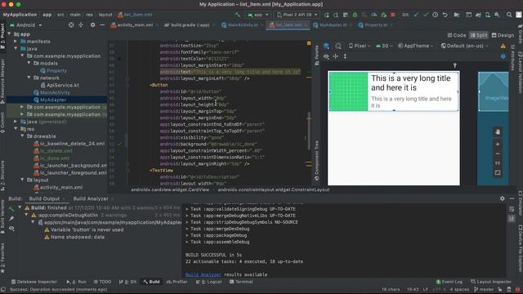Click the green image placeholder in preview
This screenshot has height=294, width=523.
[349, 91]
